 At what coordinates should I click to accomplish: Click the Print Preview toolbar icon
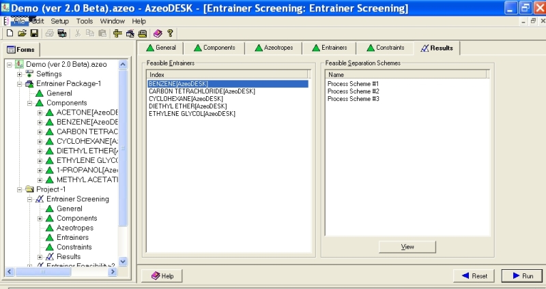(x=62, y=33)
